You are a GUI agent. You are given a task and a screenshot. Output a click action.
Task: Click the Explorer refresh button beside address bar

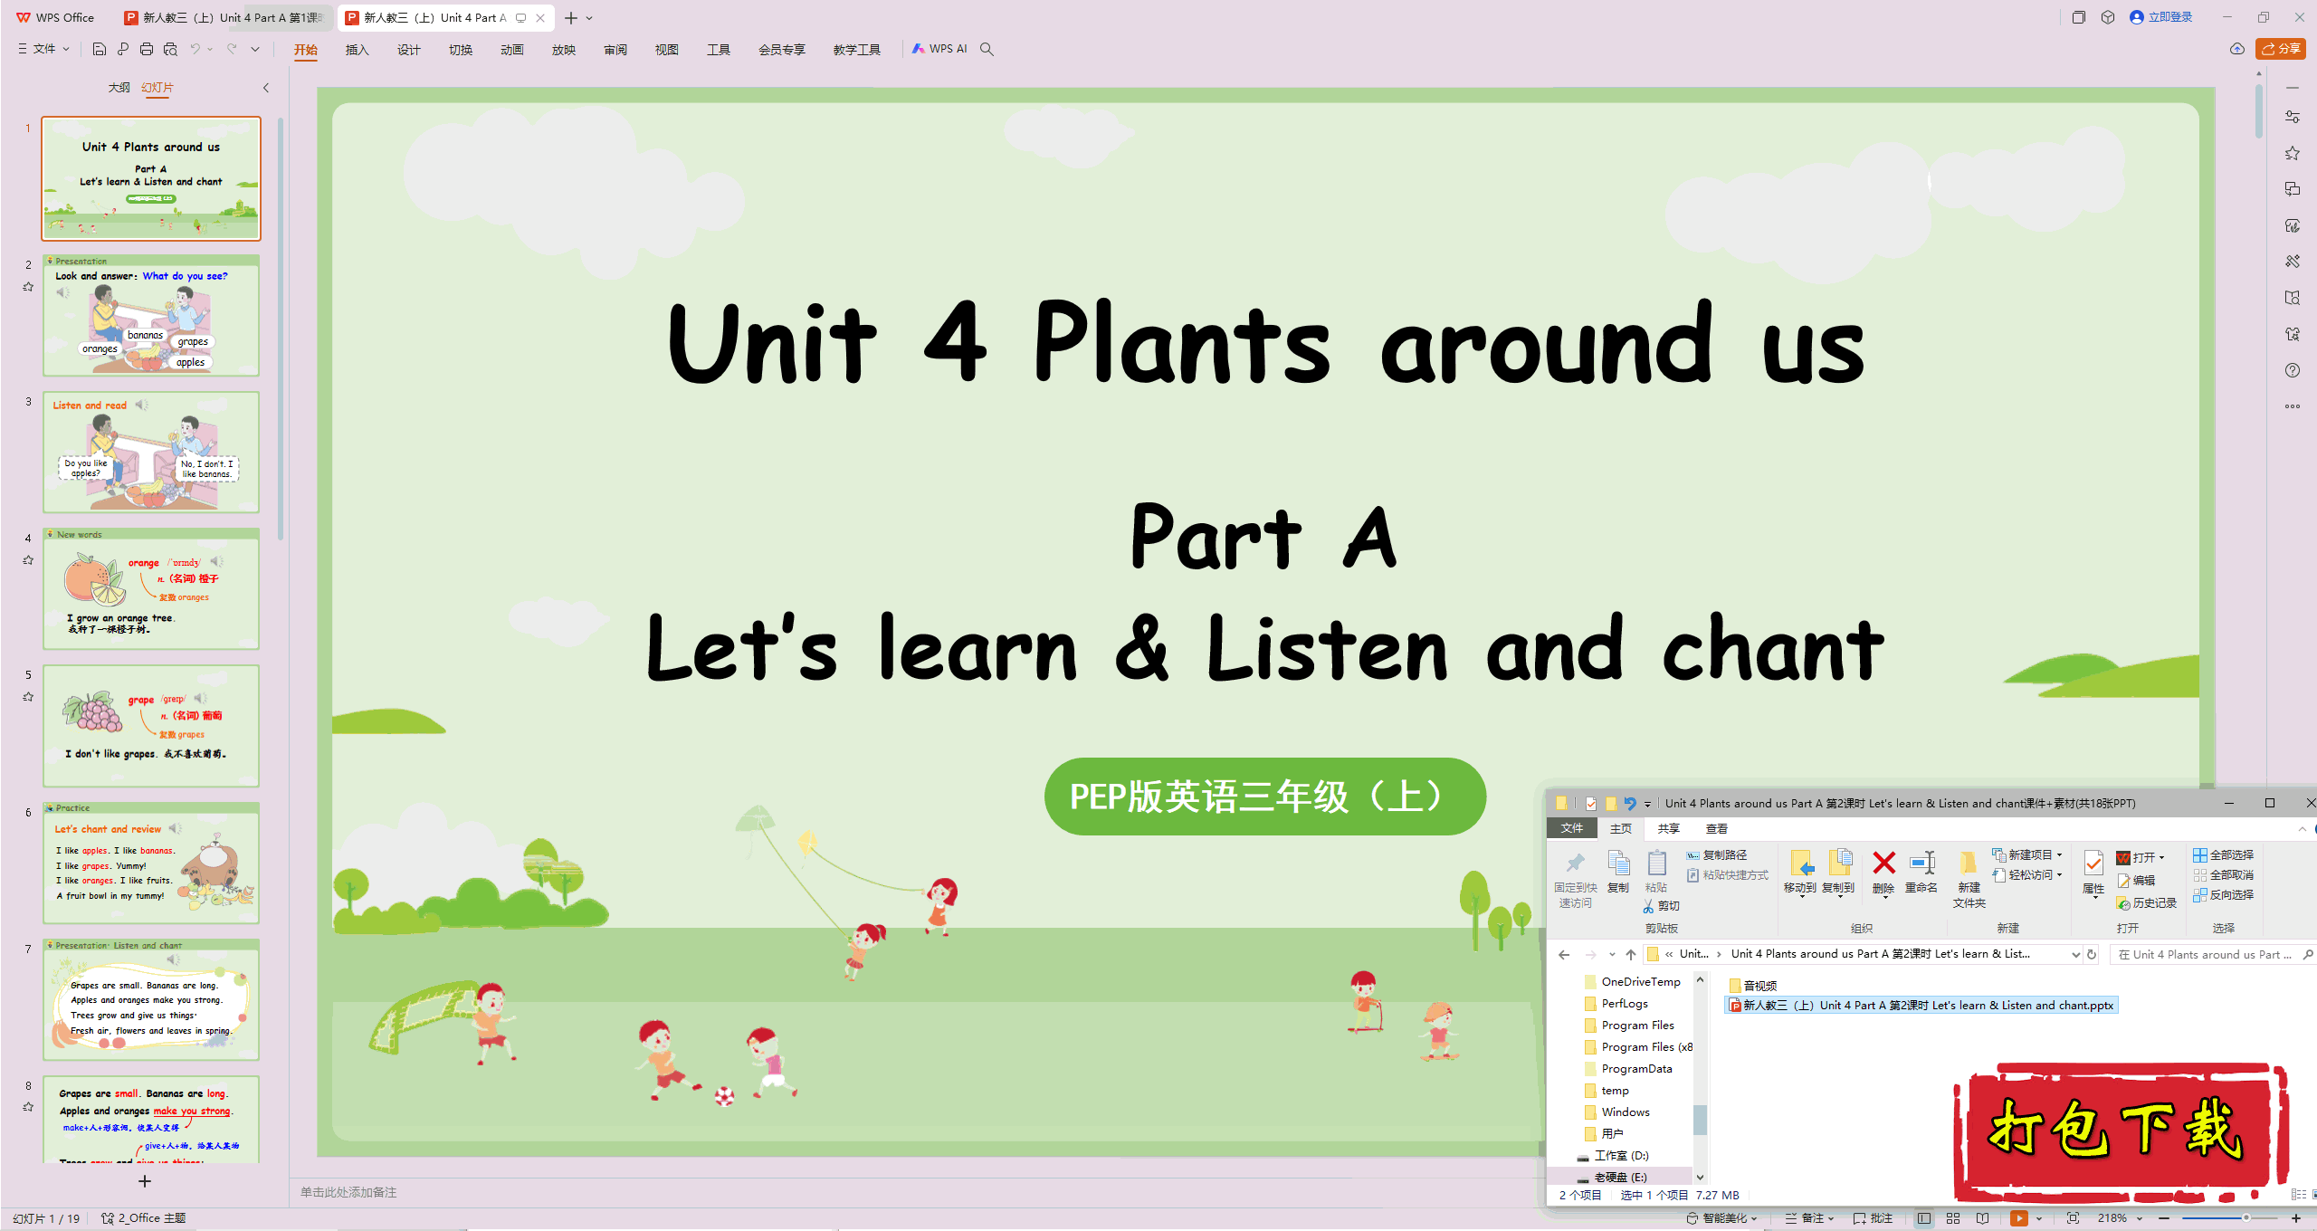pos(2092,954)
